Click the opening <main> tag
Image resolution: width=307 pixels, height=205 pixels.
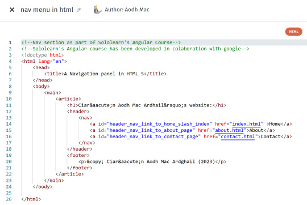pyautogui.click(x=52, y=92)
